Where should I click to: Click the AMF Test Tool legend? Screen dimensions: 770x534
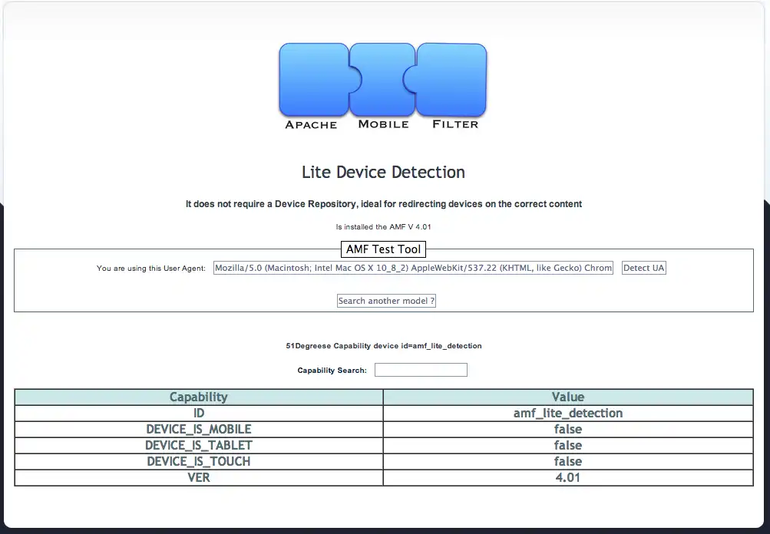(384, 249)
